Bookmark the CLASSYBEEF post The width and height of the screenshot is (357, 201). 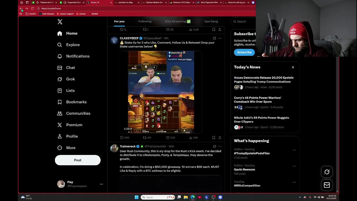pos(214,138)
